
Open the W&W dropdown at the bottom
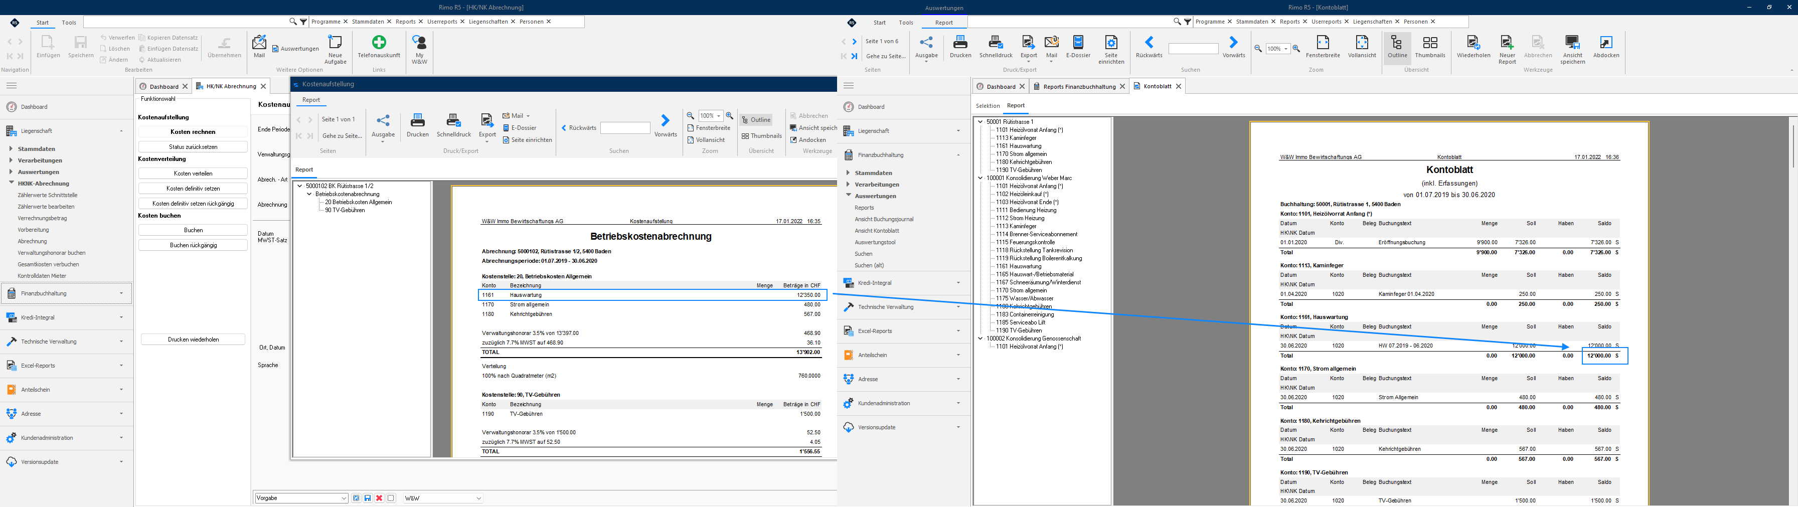point(479,498)
